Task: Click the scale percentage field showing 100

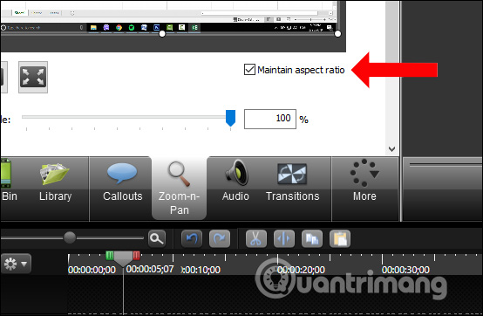Action: pyautogui.click(x=270, y=119)
